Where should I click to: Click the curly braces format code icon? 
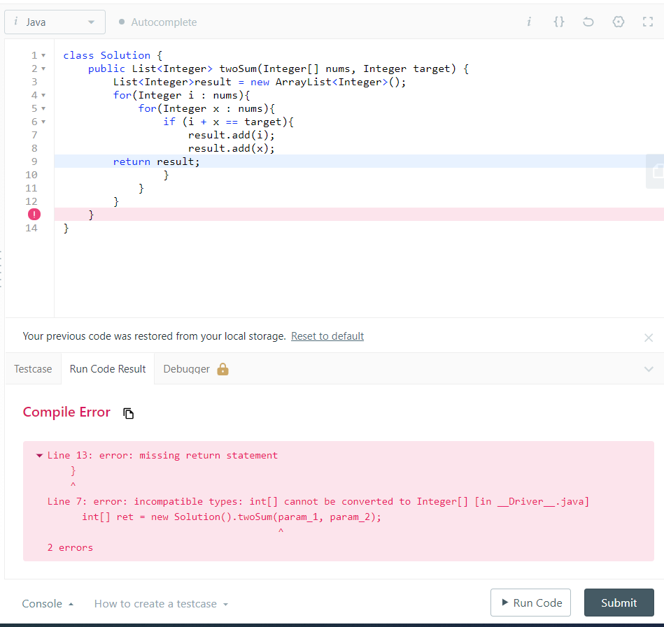click(x=559, y=22)
